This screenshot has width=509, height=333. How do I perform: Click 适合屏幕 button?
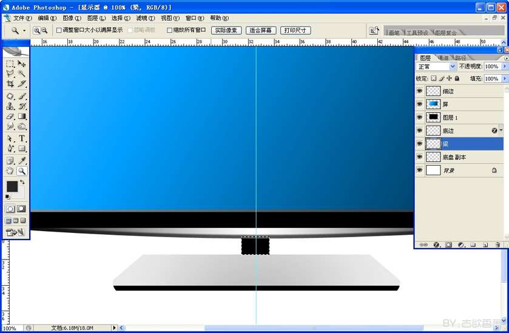[x=261, y=30]
